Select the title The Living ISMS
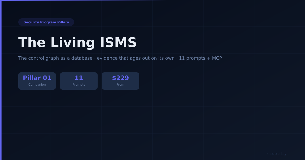305x160 pixels. (78, 42)
